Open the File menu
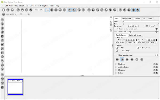 coord(2,6)
